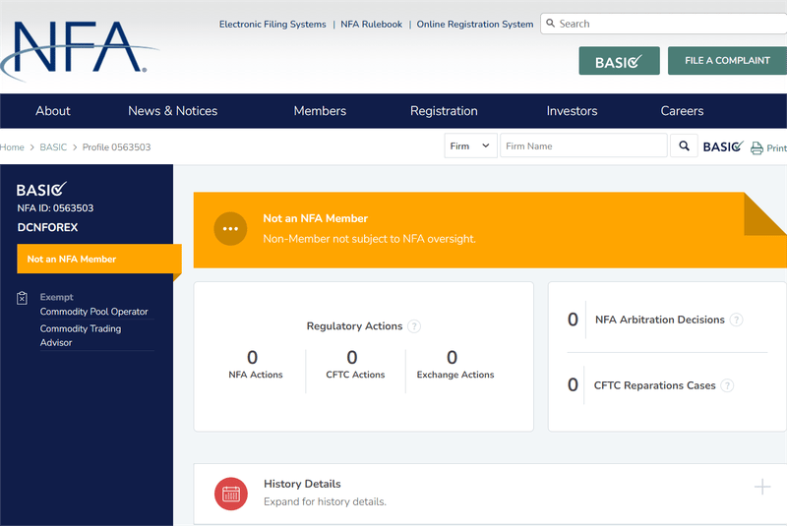This screenshot has height=526, width=787.
Task: Click the NFA logo in header
Action: pos(80,50)
